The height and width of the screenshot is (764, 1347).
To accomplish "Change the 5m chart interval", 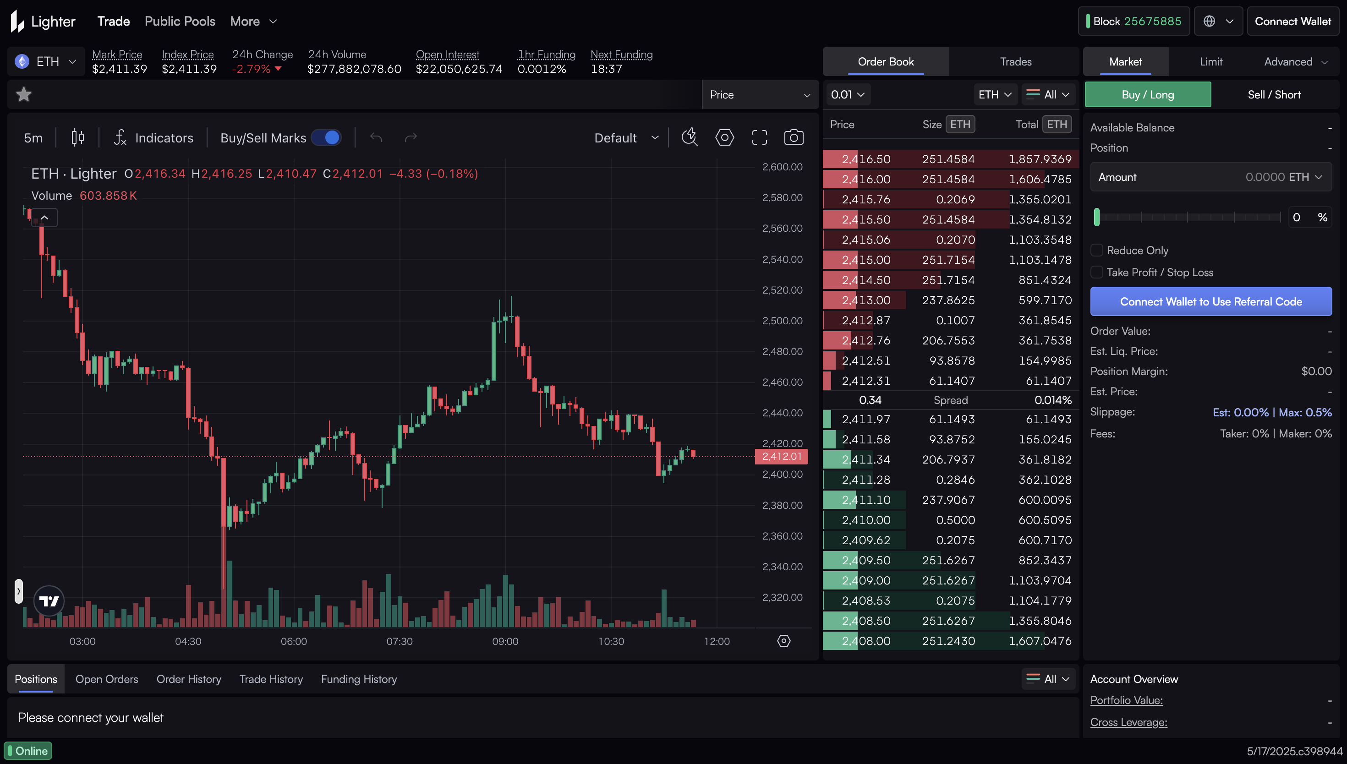I will (x=33, y=137).
